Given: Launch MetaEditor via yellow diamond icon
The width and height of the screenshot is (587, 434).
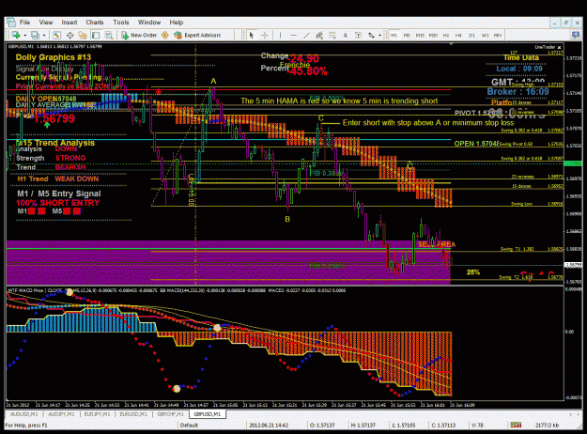Looking at the screenshot, I should [x=164, y=35].
